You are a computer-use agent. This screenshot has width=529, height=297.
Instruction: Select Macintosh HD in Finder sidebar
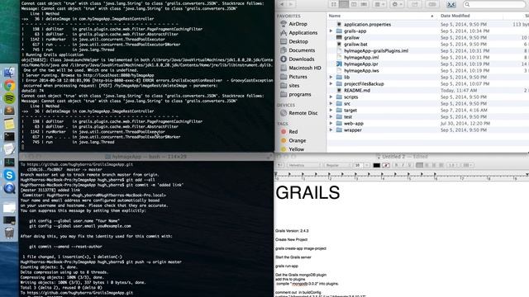305,68
